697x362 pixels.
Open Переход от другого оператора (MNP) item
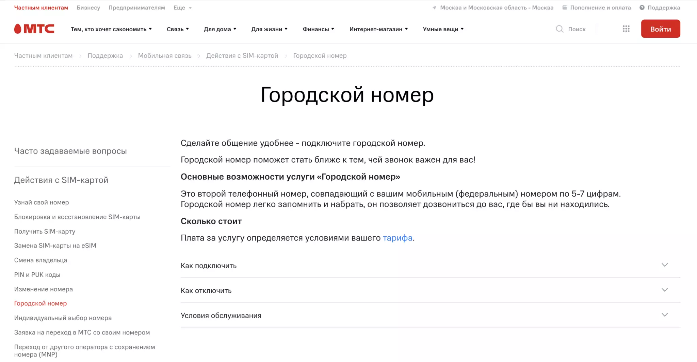[84, 351]
